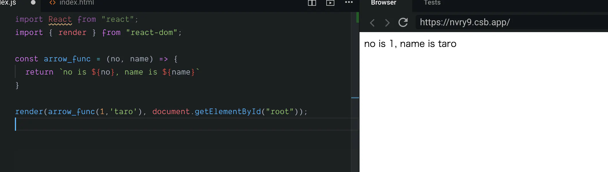Switch to the index.html editor tab
608x172 pixels.
click(72, 3)
